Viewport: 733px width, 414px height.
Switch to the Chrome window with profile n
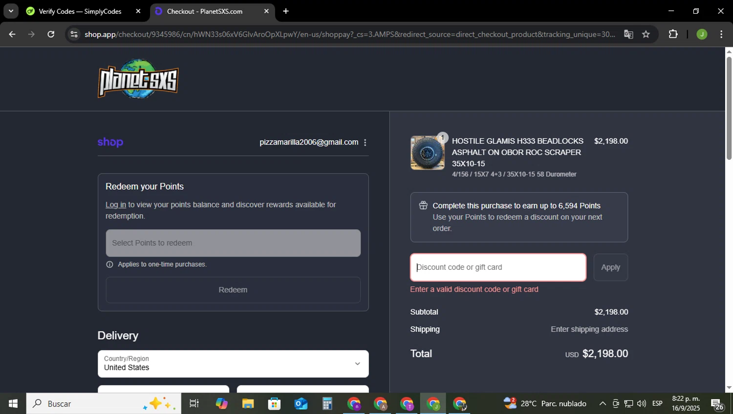(x=354, y=404)
